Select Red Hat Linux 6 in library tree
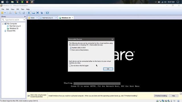This screenshot has height=102, width=182. pos(15,26)
